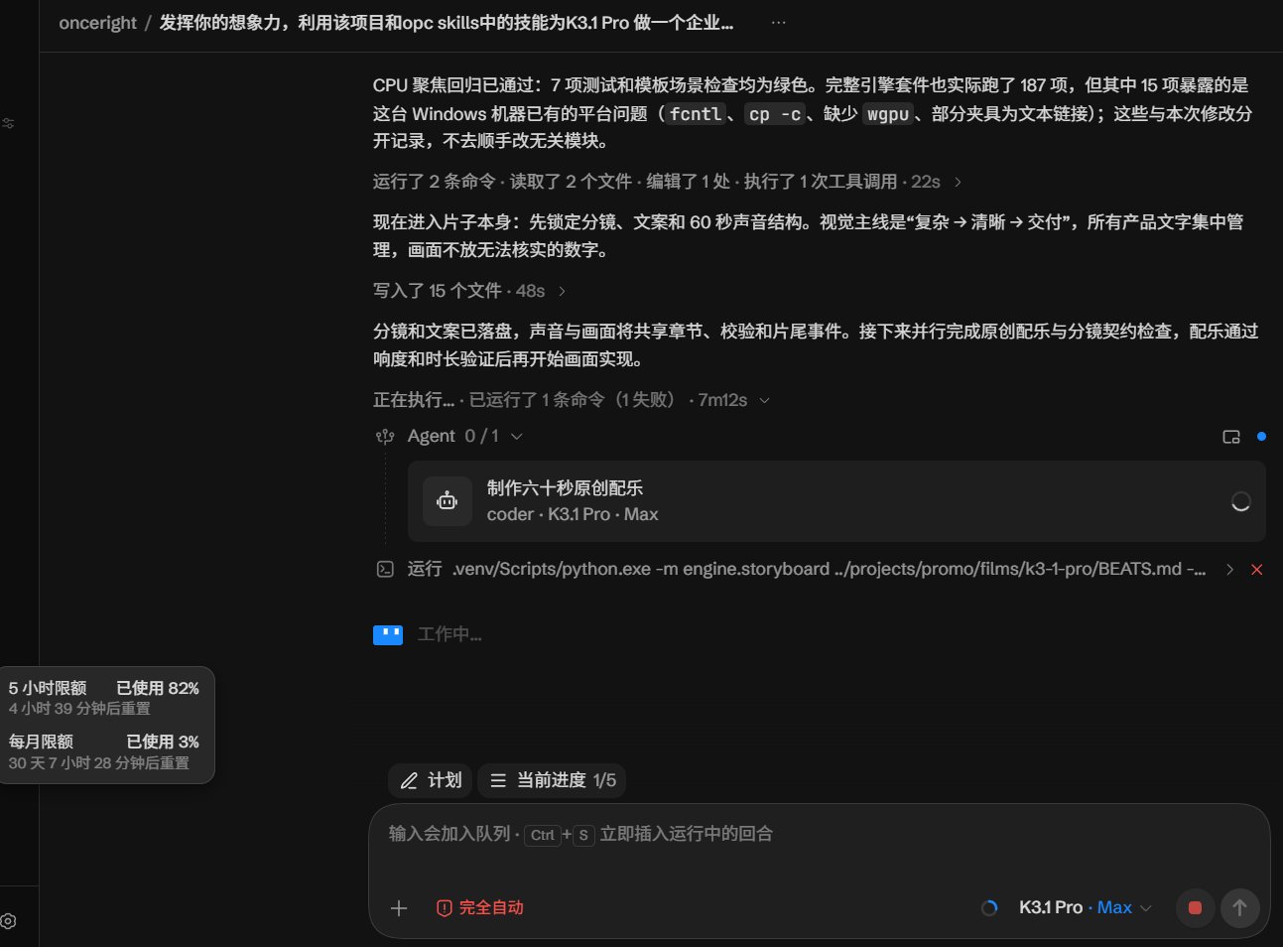The height and width of the screenshot is (947, 1283).
Task: Click the send arrow button
Action: [1239, 908]
